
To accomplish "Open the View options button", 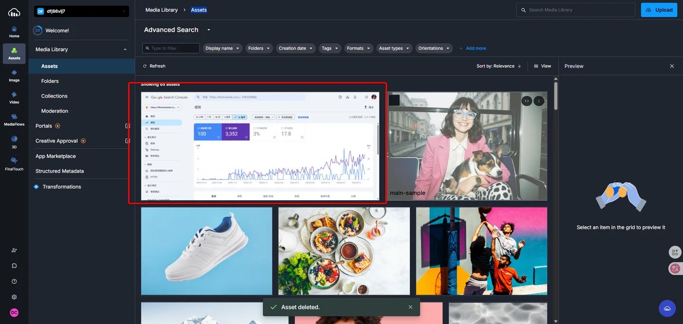I will point(543,66).
